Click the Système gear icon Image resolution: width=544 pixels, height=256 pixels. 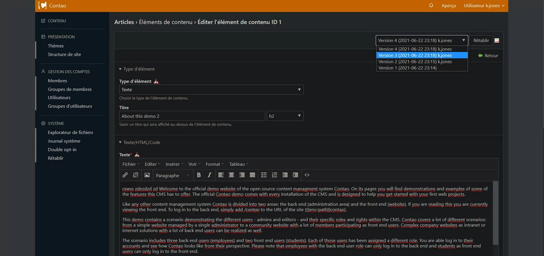click(x=43, y=123)
